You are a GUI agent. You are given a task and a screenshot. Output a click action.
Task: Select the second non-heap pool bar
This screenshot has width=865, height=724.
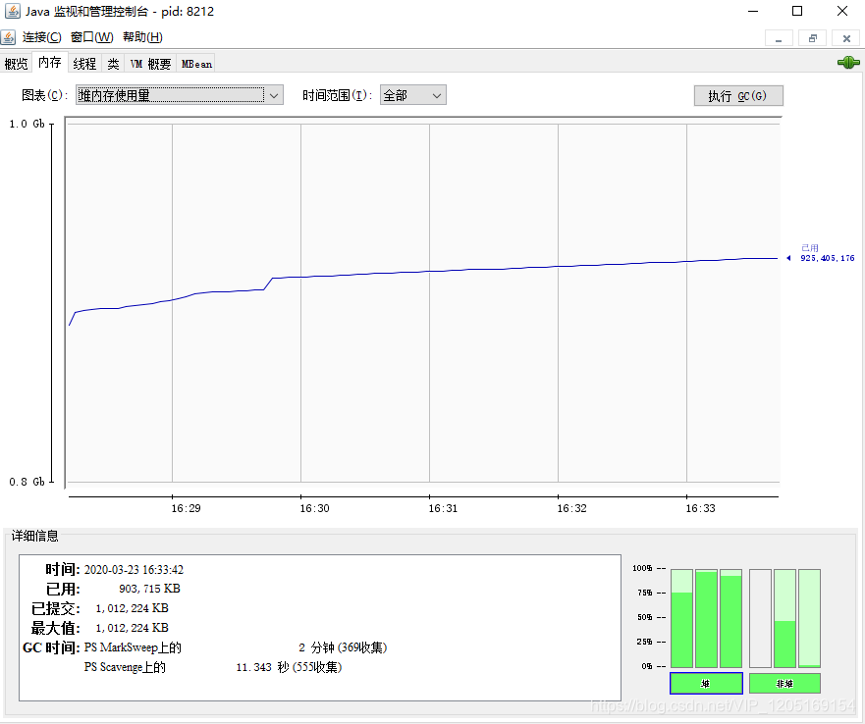point(785,619)
